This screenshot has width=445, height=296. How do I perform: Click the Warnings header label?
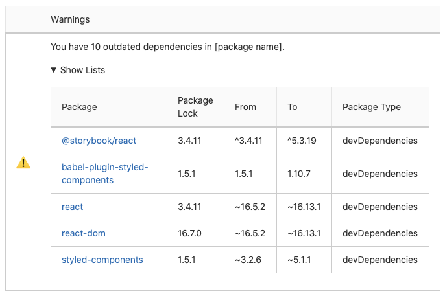point(70,19)
